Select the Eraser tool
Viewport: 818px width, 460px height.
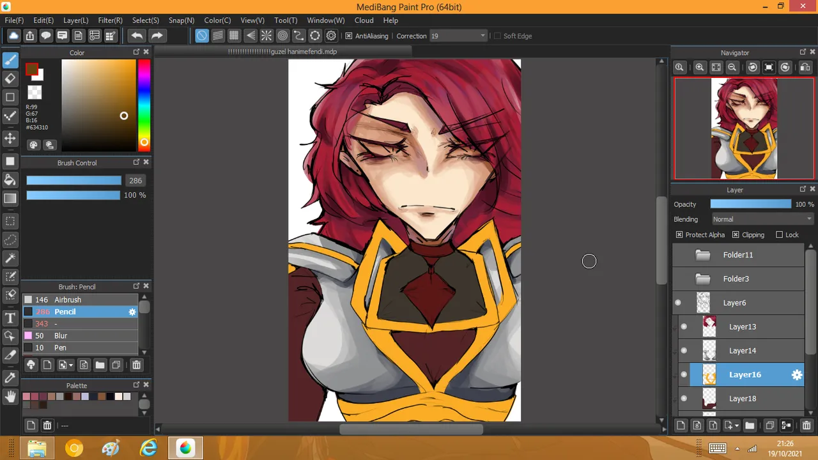pos(10,79)
